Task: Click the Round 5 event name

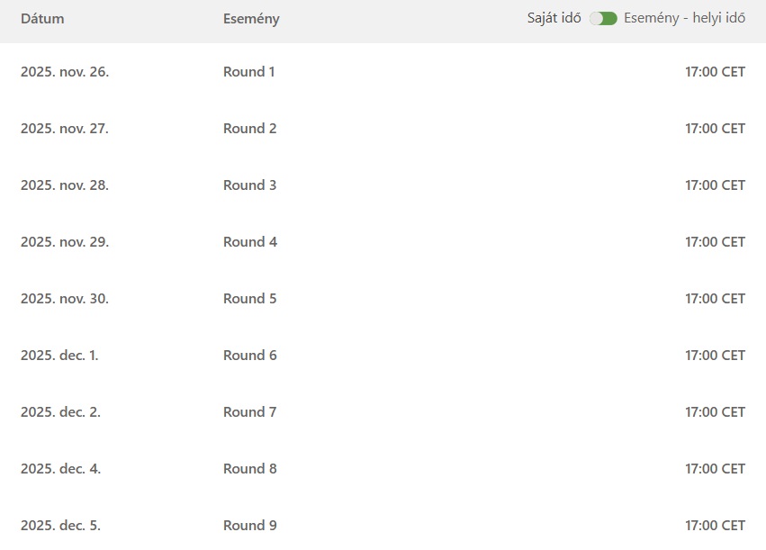Action: coord(249,299)
